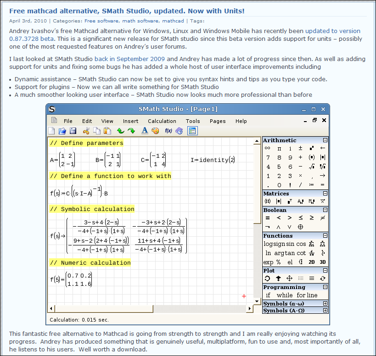Screen dimensions: 376x356
Task: Collapse the Matrices panel
Action: [325, 194]
